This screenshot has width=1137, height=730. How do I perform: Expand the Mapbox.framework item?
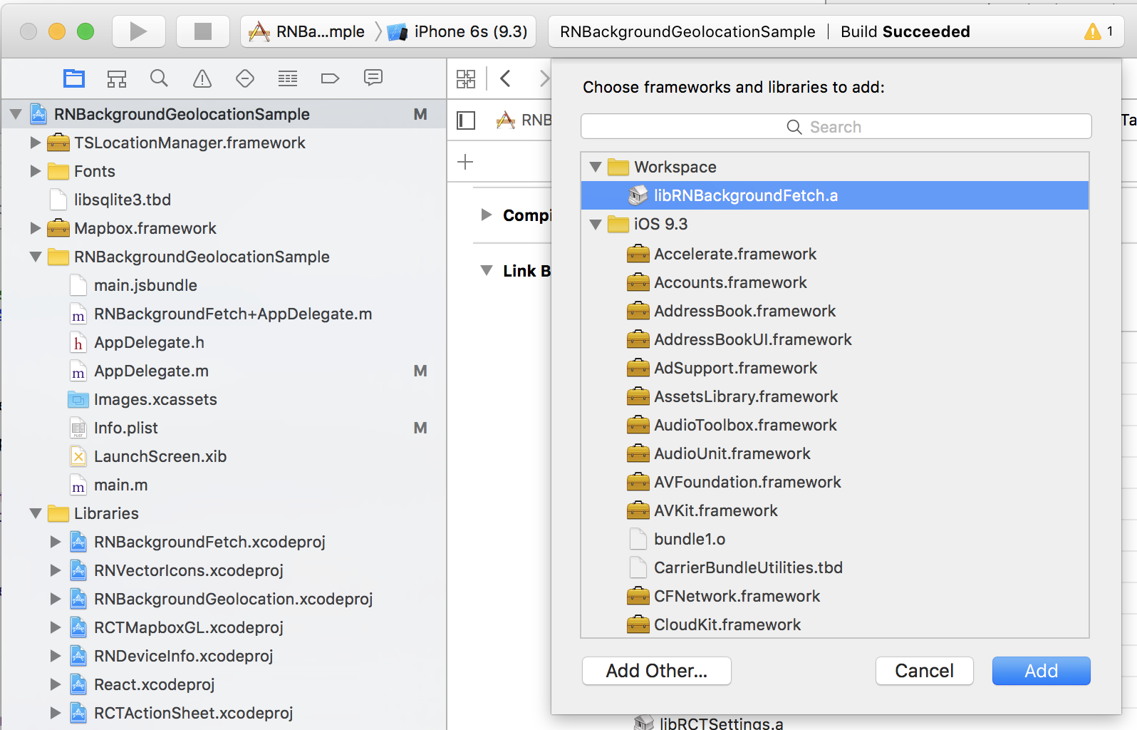point(35,228)
